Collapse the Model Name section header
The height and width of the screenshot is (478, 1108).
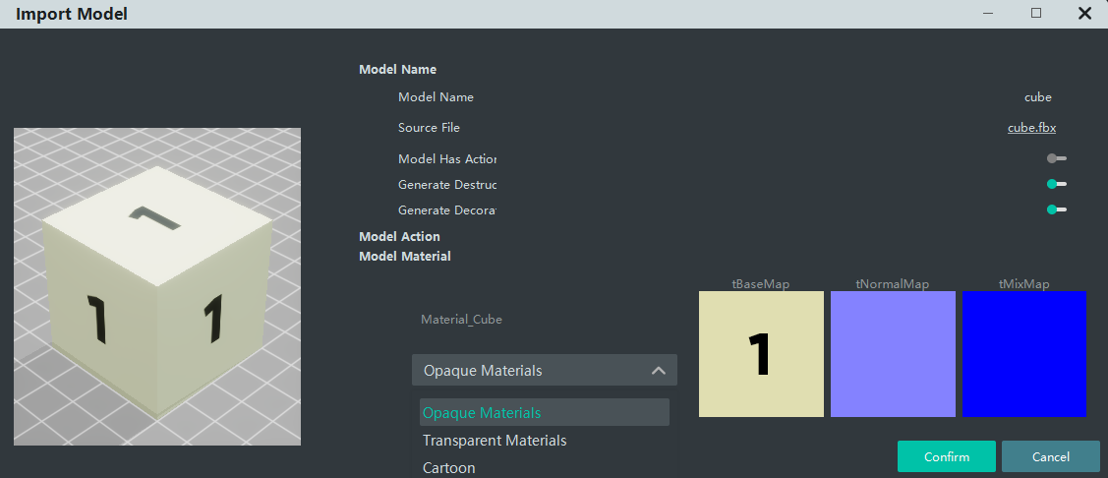point(397,70)
